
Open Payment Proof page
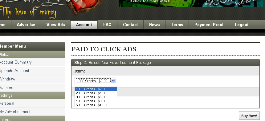[209, 25]
